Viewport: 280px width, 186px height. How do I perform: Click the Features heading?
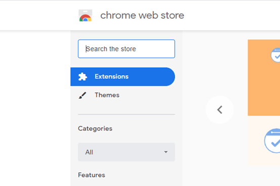[x=91, y=175]
